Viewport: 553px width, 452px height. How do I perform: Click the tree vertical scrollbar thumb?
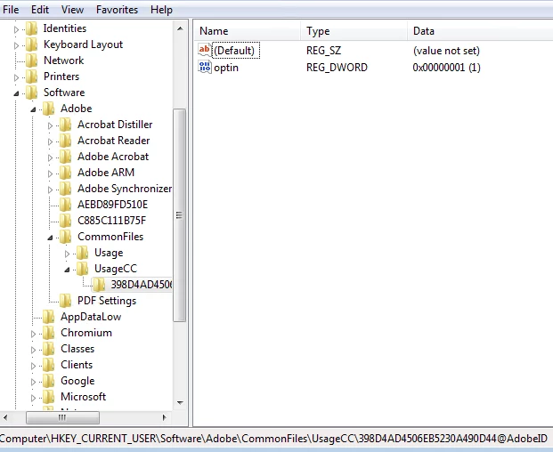(x=180, y=215)
